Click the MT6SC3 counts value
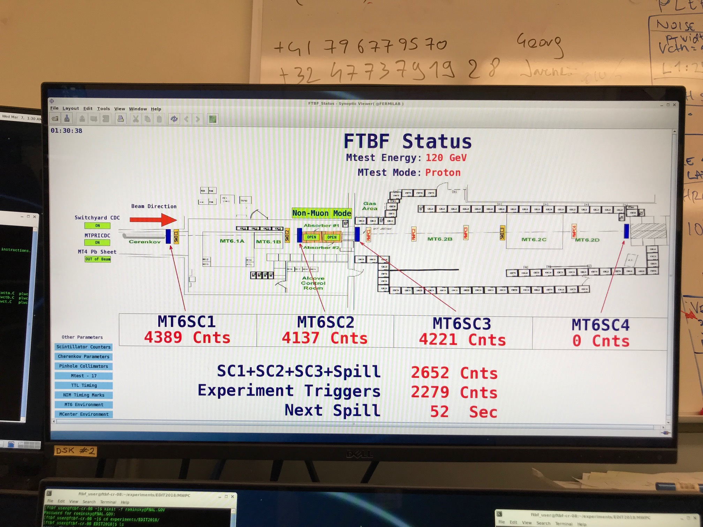Viewport: 703px width, 527px height. click(462, 339)
